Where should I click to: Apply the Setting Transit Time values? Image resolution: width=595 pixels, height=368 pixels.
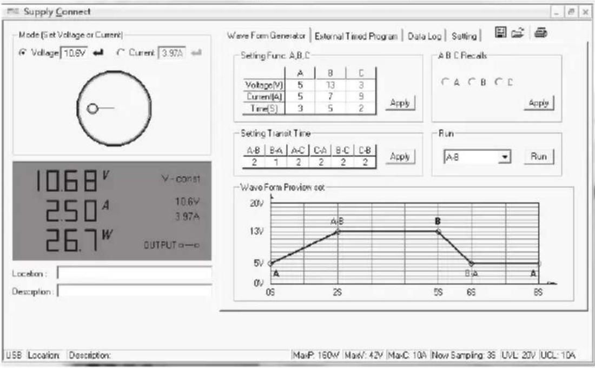tap(400, 157)
